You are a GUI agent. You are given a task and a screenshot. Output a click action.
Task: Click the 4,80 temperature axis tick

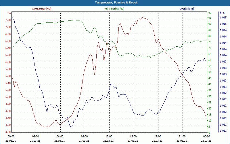(x=8, y=104)
